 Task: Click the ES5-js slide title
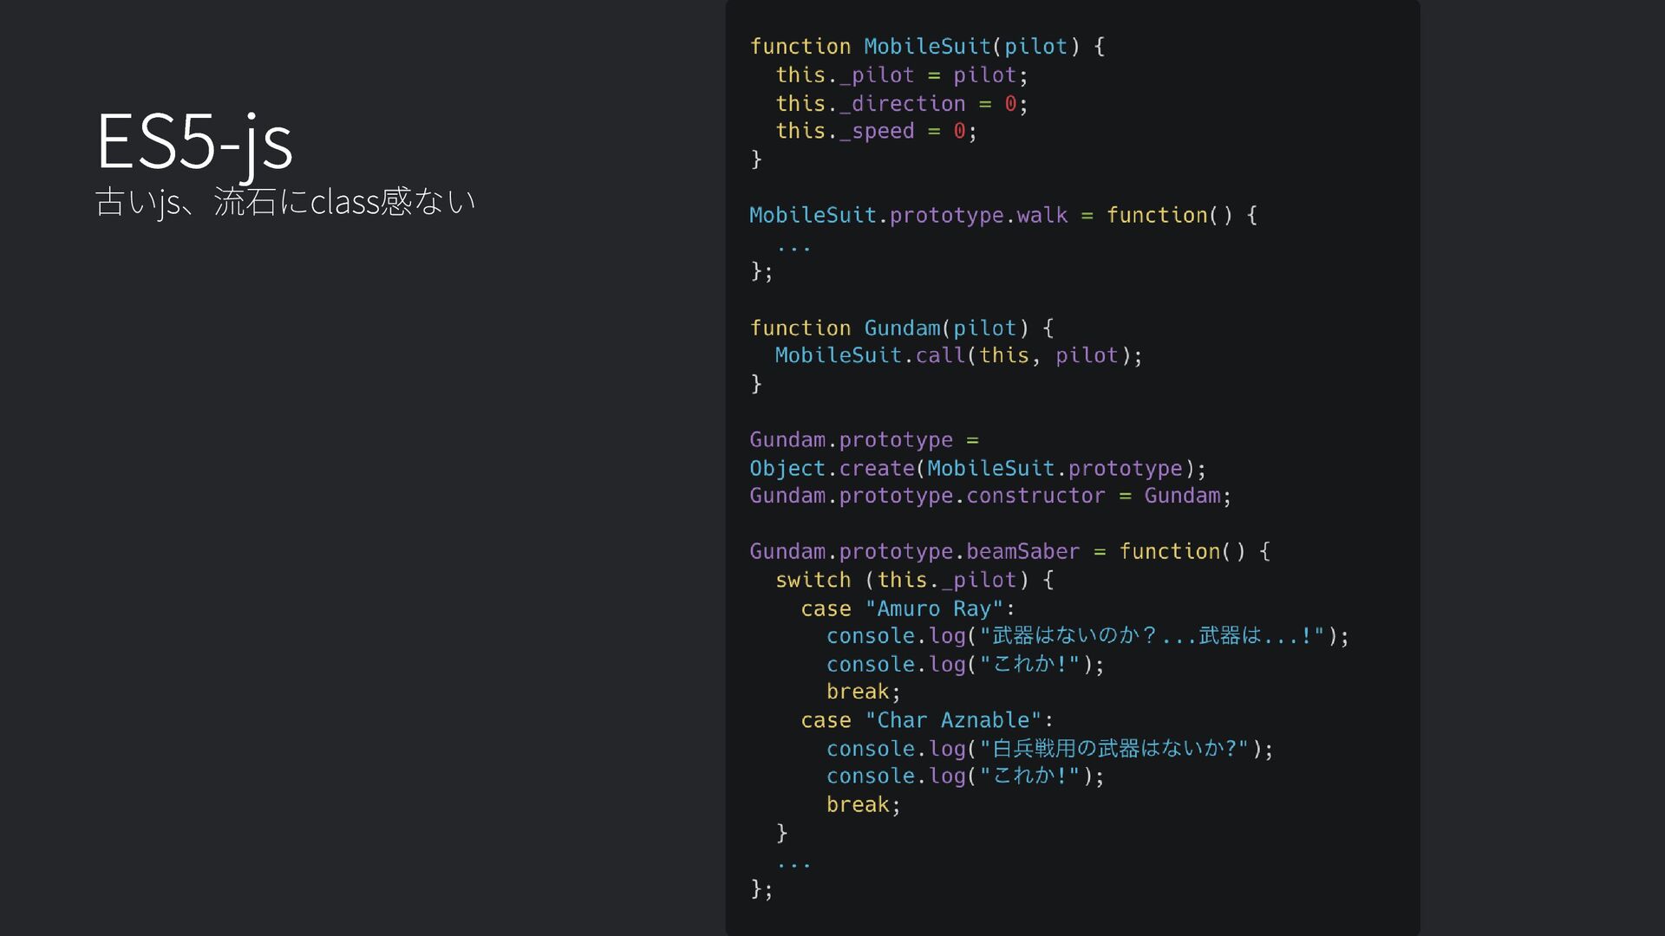click(x=194, y=141)
